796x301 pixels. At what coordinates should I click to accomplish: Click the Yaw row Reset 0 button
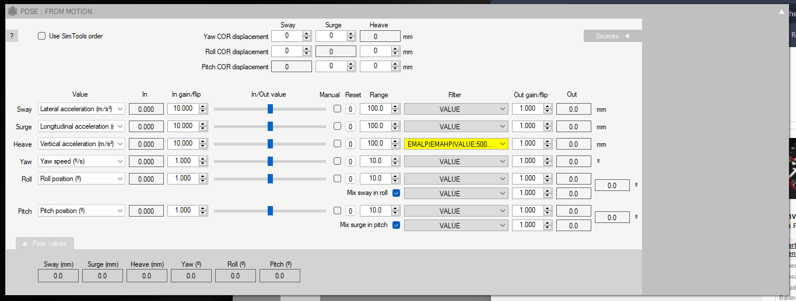350,161
